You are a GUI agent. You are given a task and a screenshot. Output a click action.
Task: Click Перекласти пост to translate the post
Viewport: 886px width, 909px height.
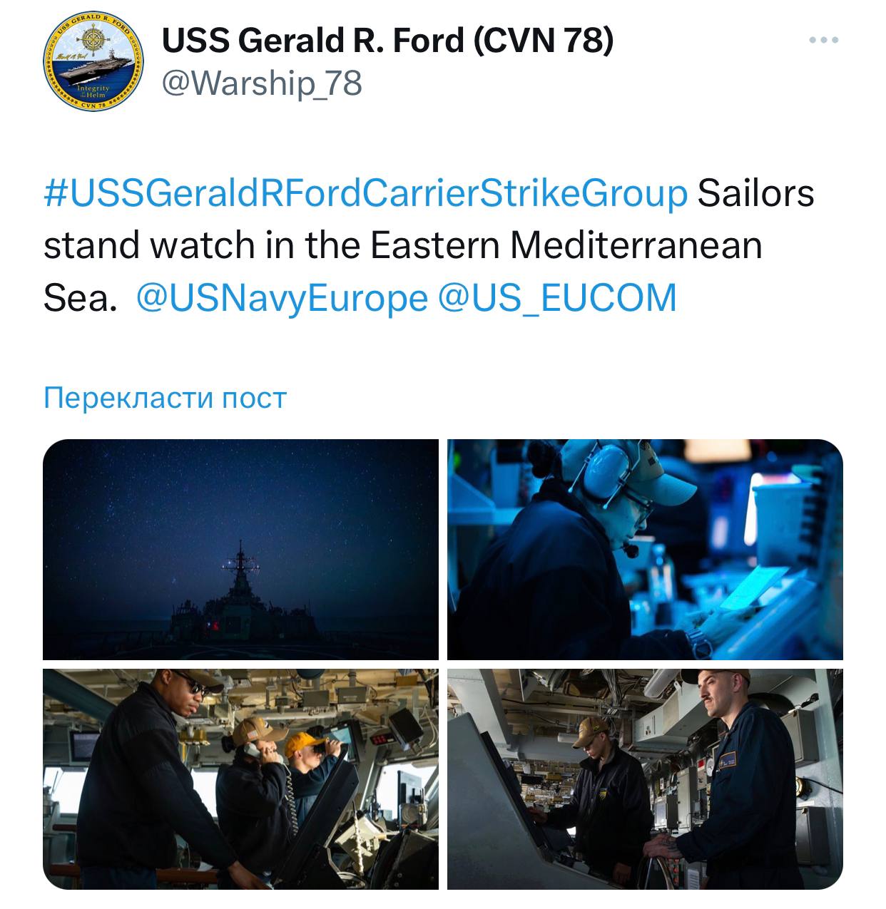click(165, 397)
